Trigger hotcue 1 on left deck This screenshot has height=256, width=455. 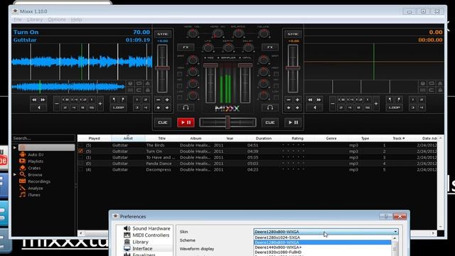(137, 100)
